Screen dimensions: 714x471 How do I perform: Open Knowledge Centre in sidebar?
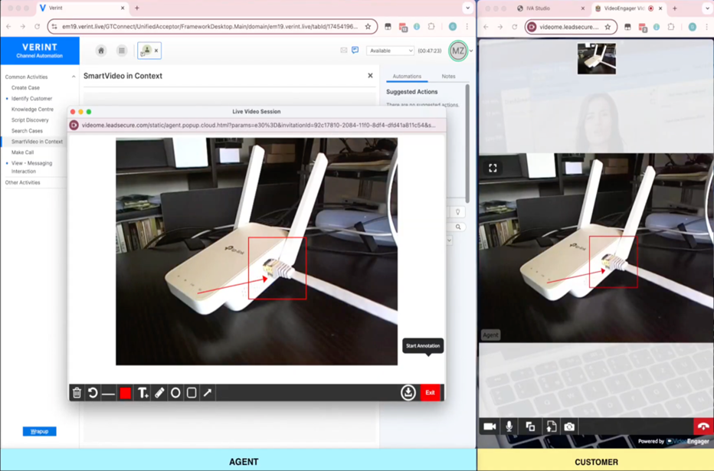coord(32,110)
